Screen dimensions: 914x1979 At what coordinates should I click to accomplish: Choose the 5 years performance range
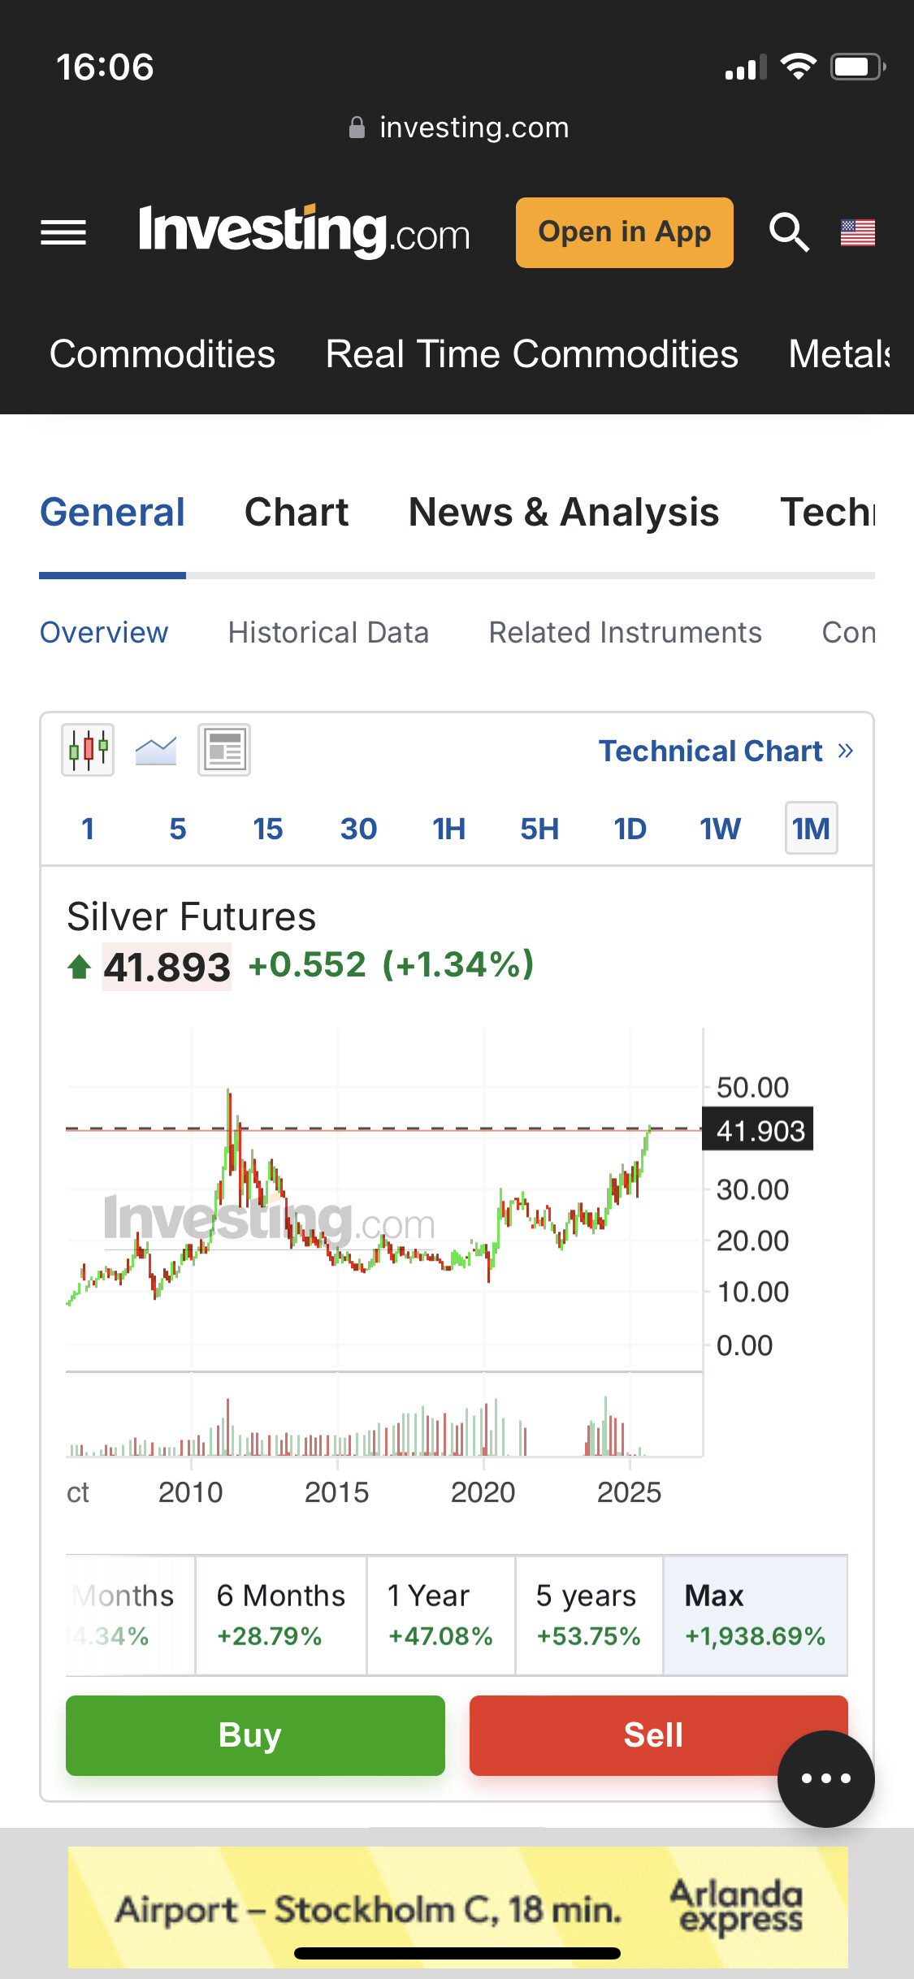[588, 1614]
